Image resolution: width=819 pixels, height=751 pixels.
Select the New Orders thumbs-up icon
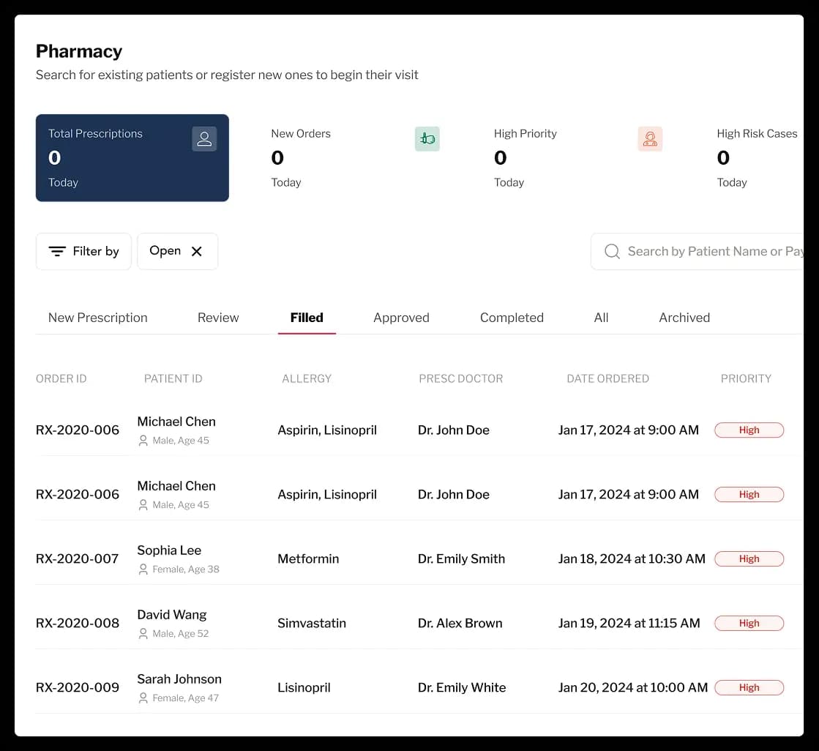427,138
